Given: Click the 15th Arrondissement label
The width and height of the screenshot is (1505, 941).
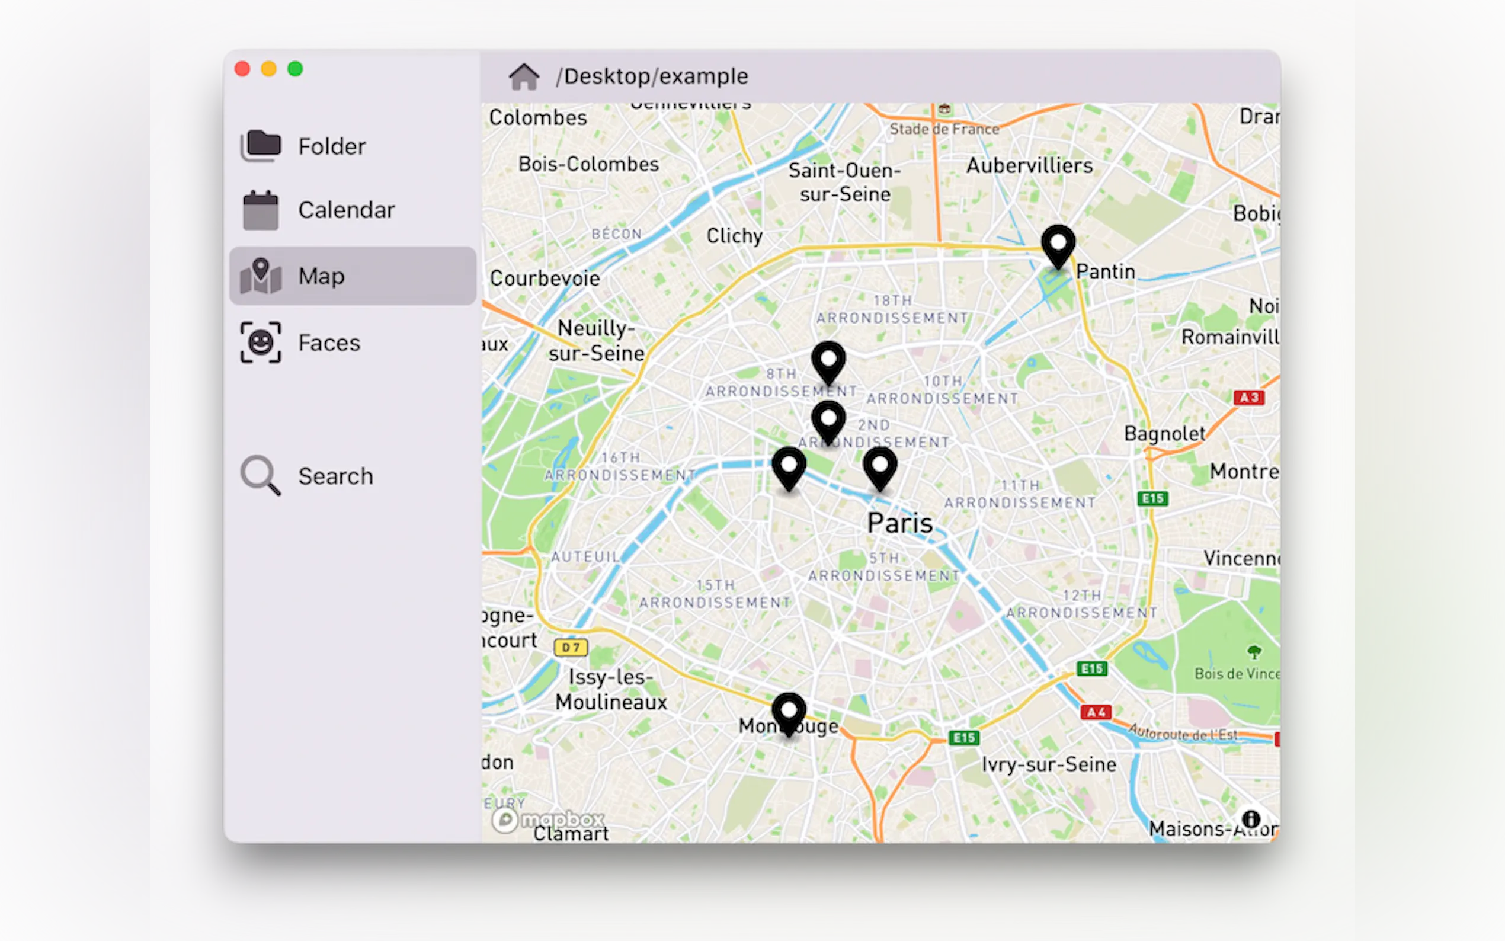Looking at the screenshot, I should point(715,594).
